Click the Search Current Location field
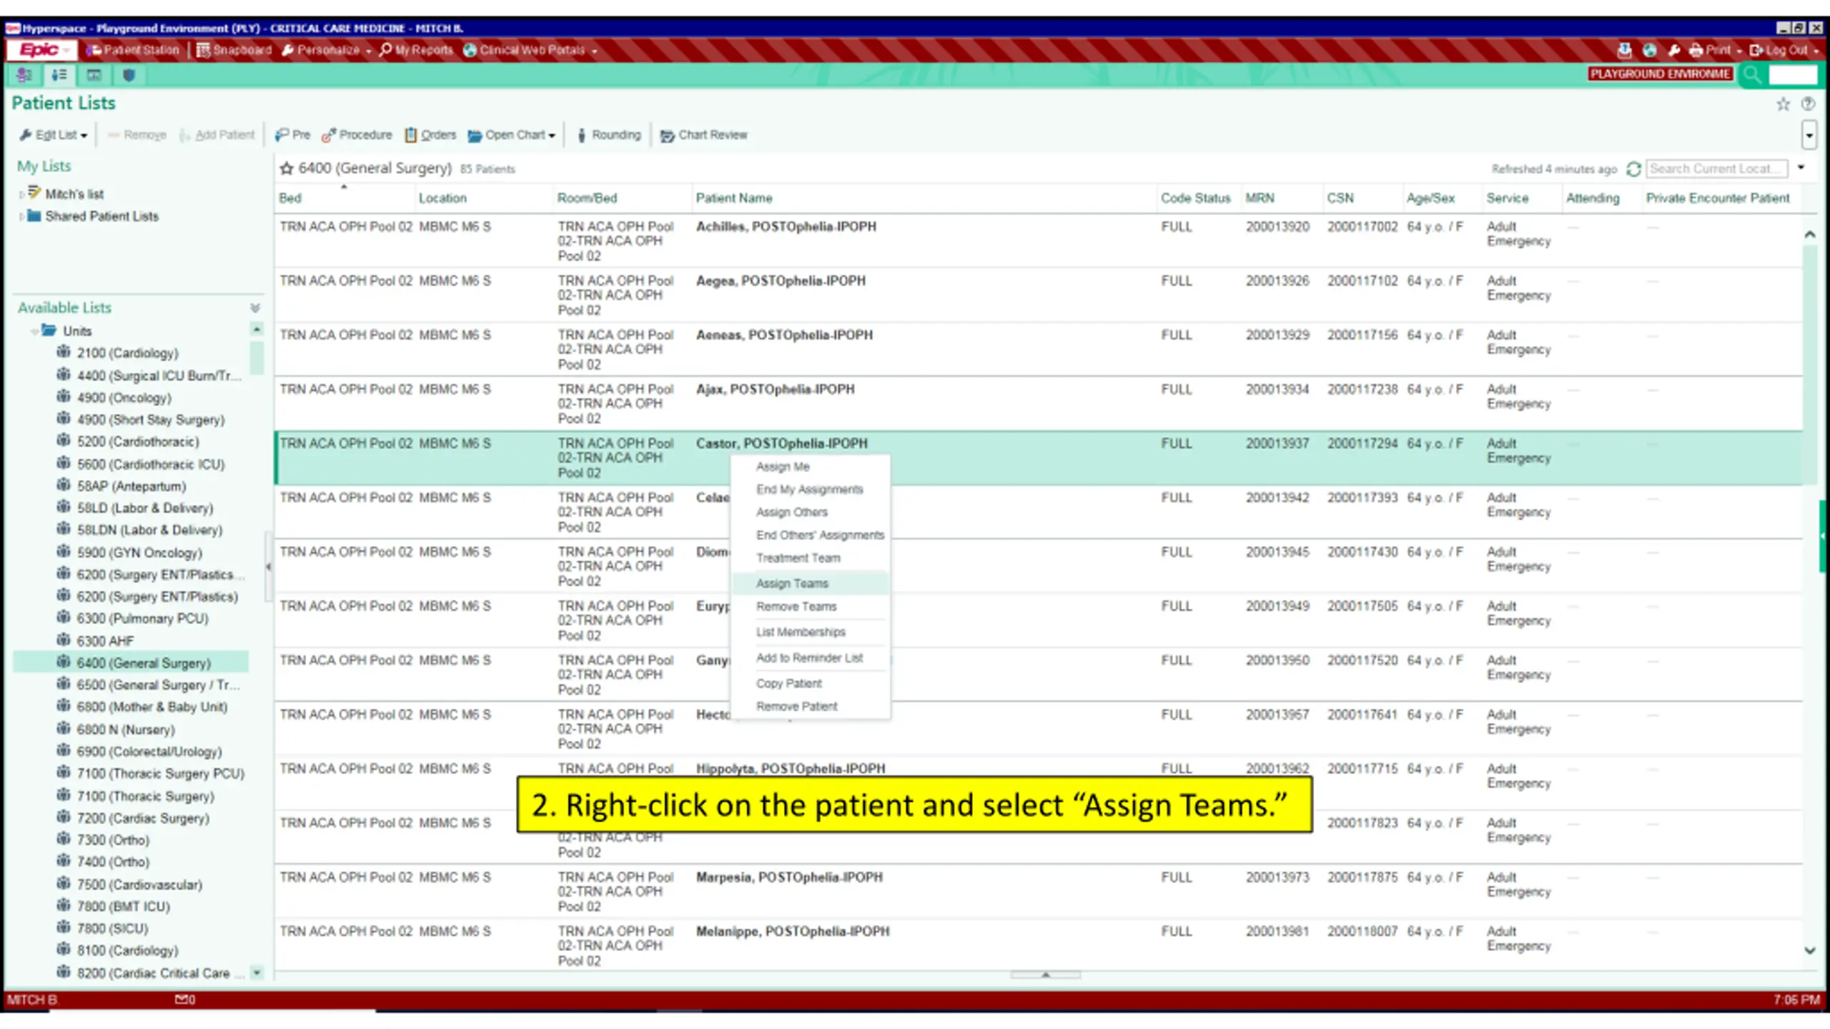This screenshot has height=1029, width=1830. pos(1716,169)
